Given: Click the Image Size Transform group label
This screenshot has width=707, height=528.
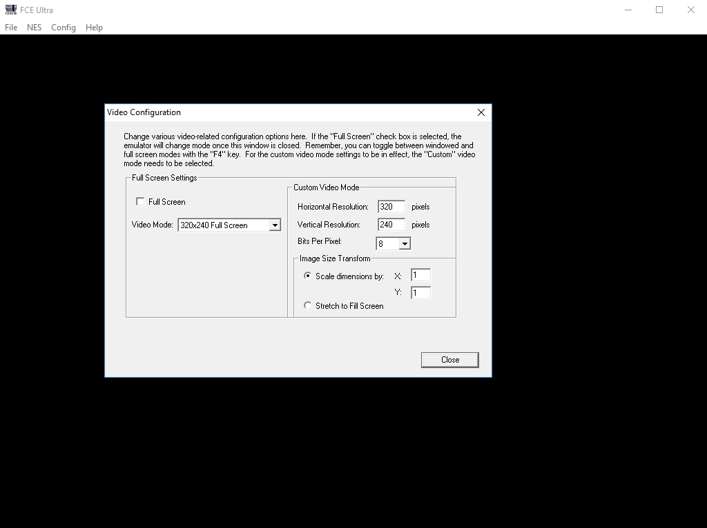Looking at the screenshot, I should [x=335, y=258].
